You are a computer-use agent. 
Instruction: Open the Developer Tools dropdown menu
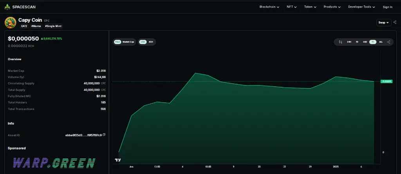pos(361,7)
